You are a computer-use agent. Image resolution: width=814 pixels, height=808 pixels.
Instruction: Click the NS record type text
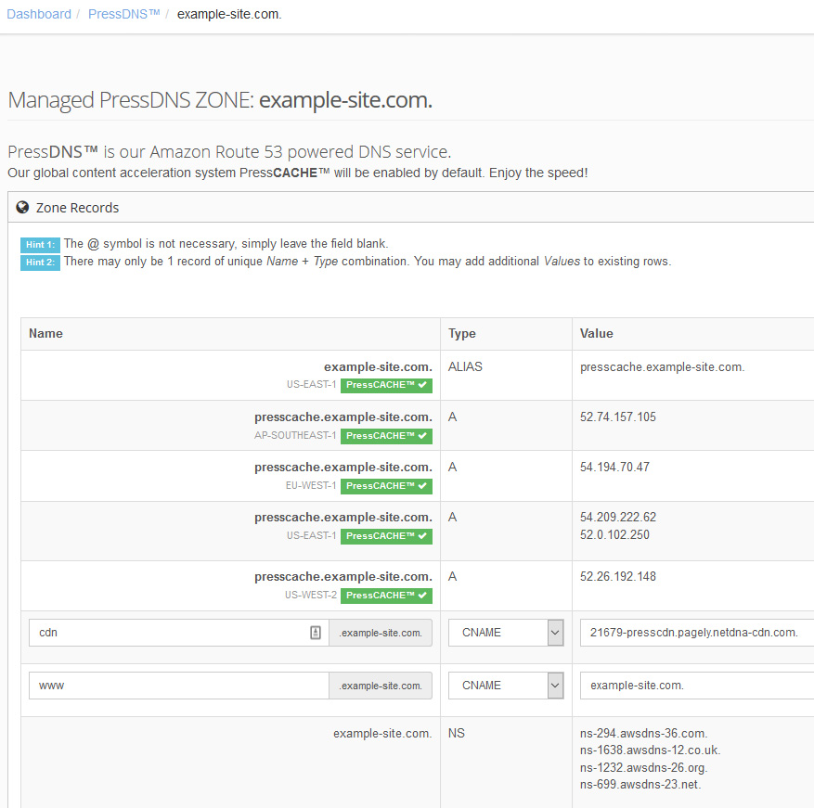(x=457, y=733)
